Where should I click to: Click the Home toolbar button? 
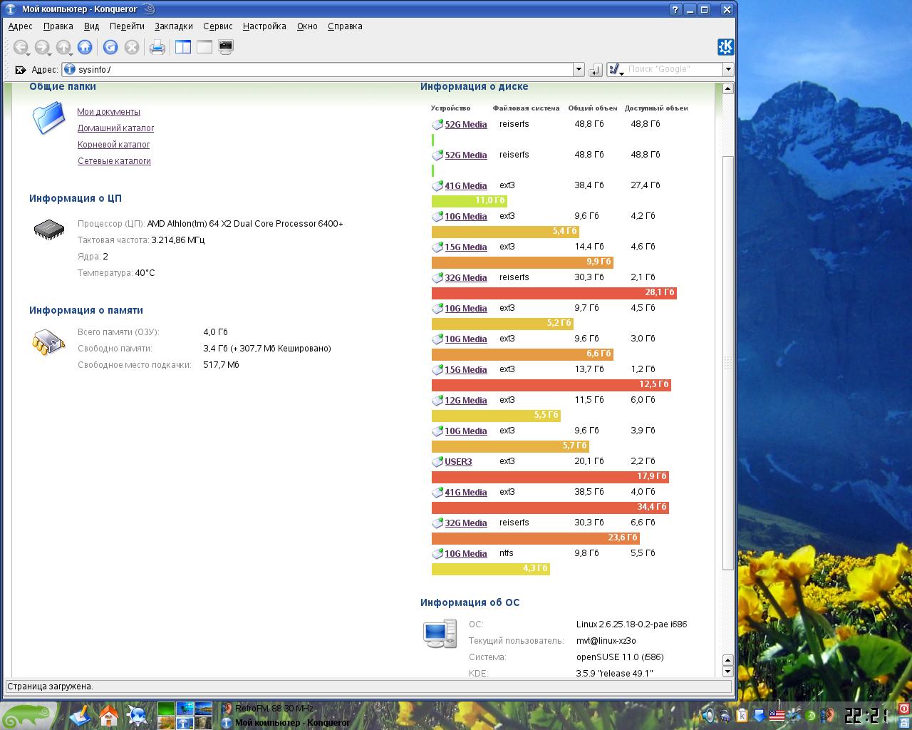click(85, 47)
